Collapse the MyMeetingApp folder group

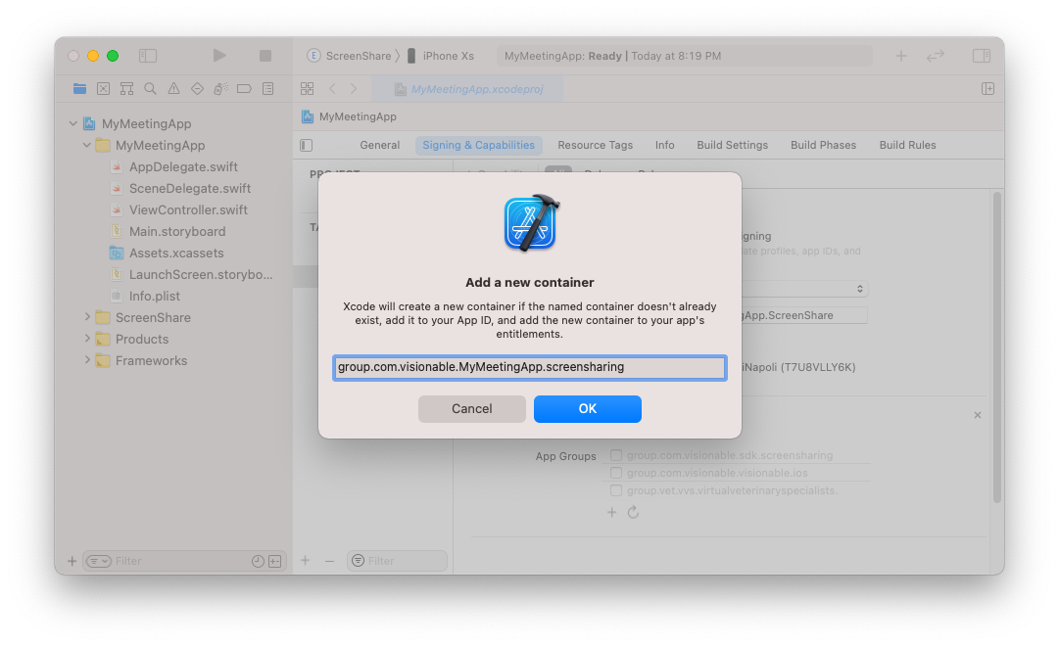click(86, 145)
